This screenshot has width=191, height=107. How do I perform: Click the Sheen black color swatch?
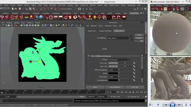tap(113, 73)
